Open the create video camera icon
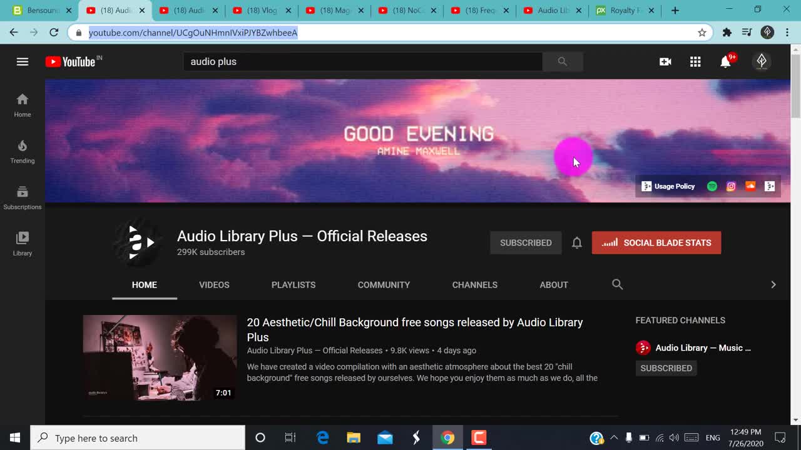Viewport: 801px width, 450px height. click(665, 61)
